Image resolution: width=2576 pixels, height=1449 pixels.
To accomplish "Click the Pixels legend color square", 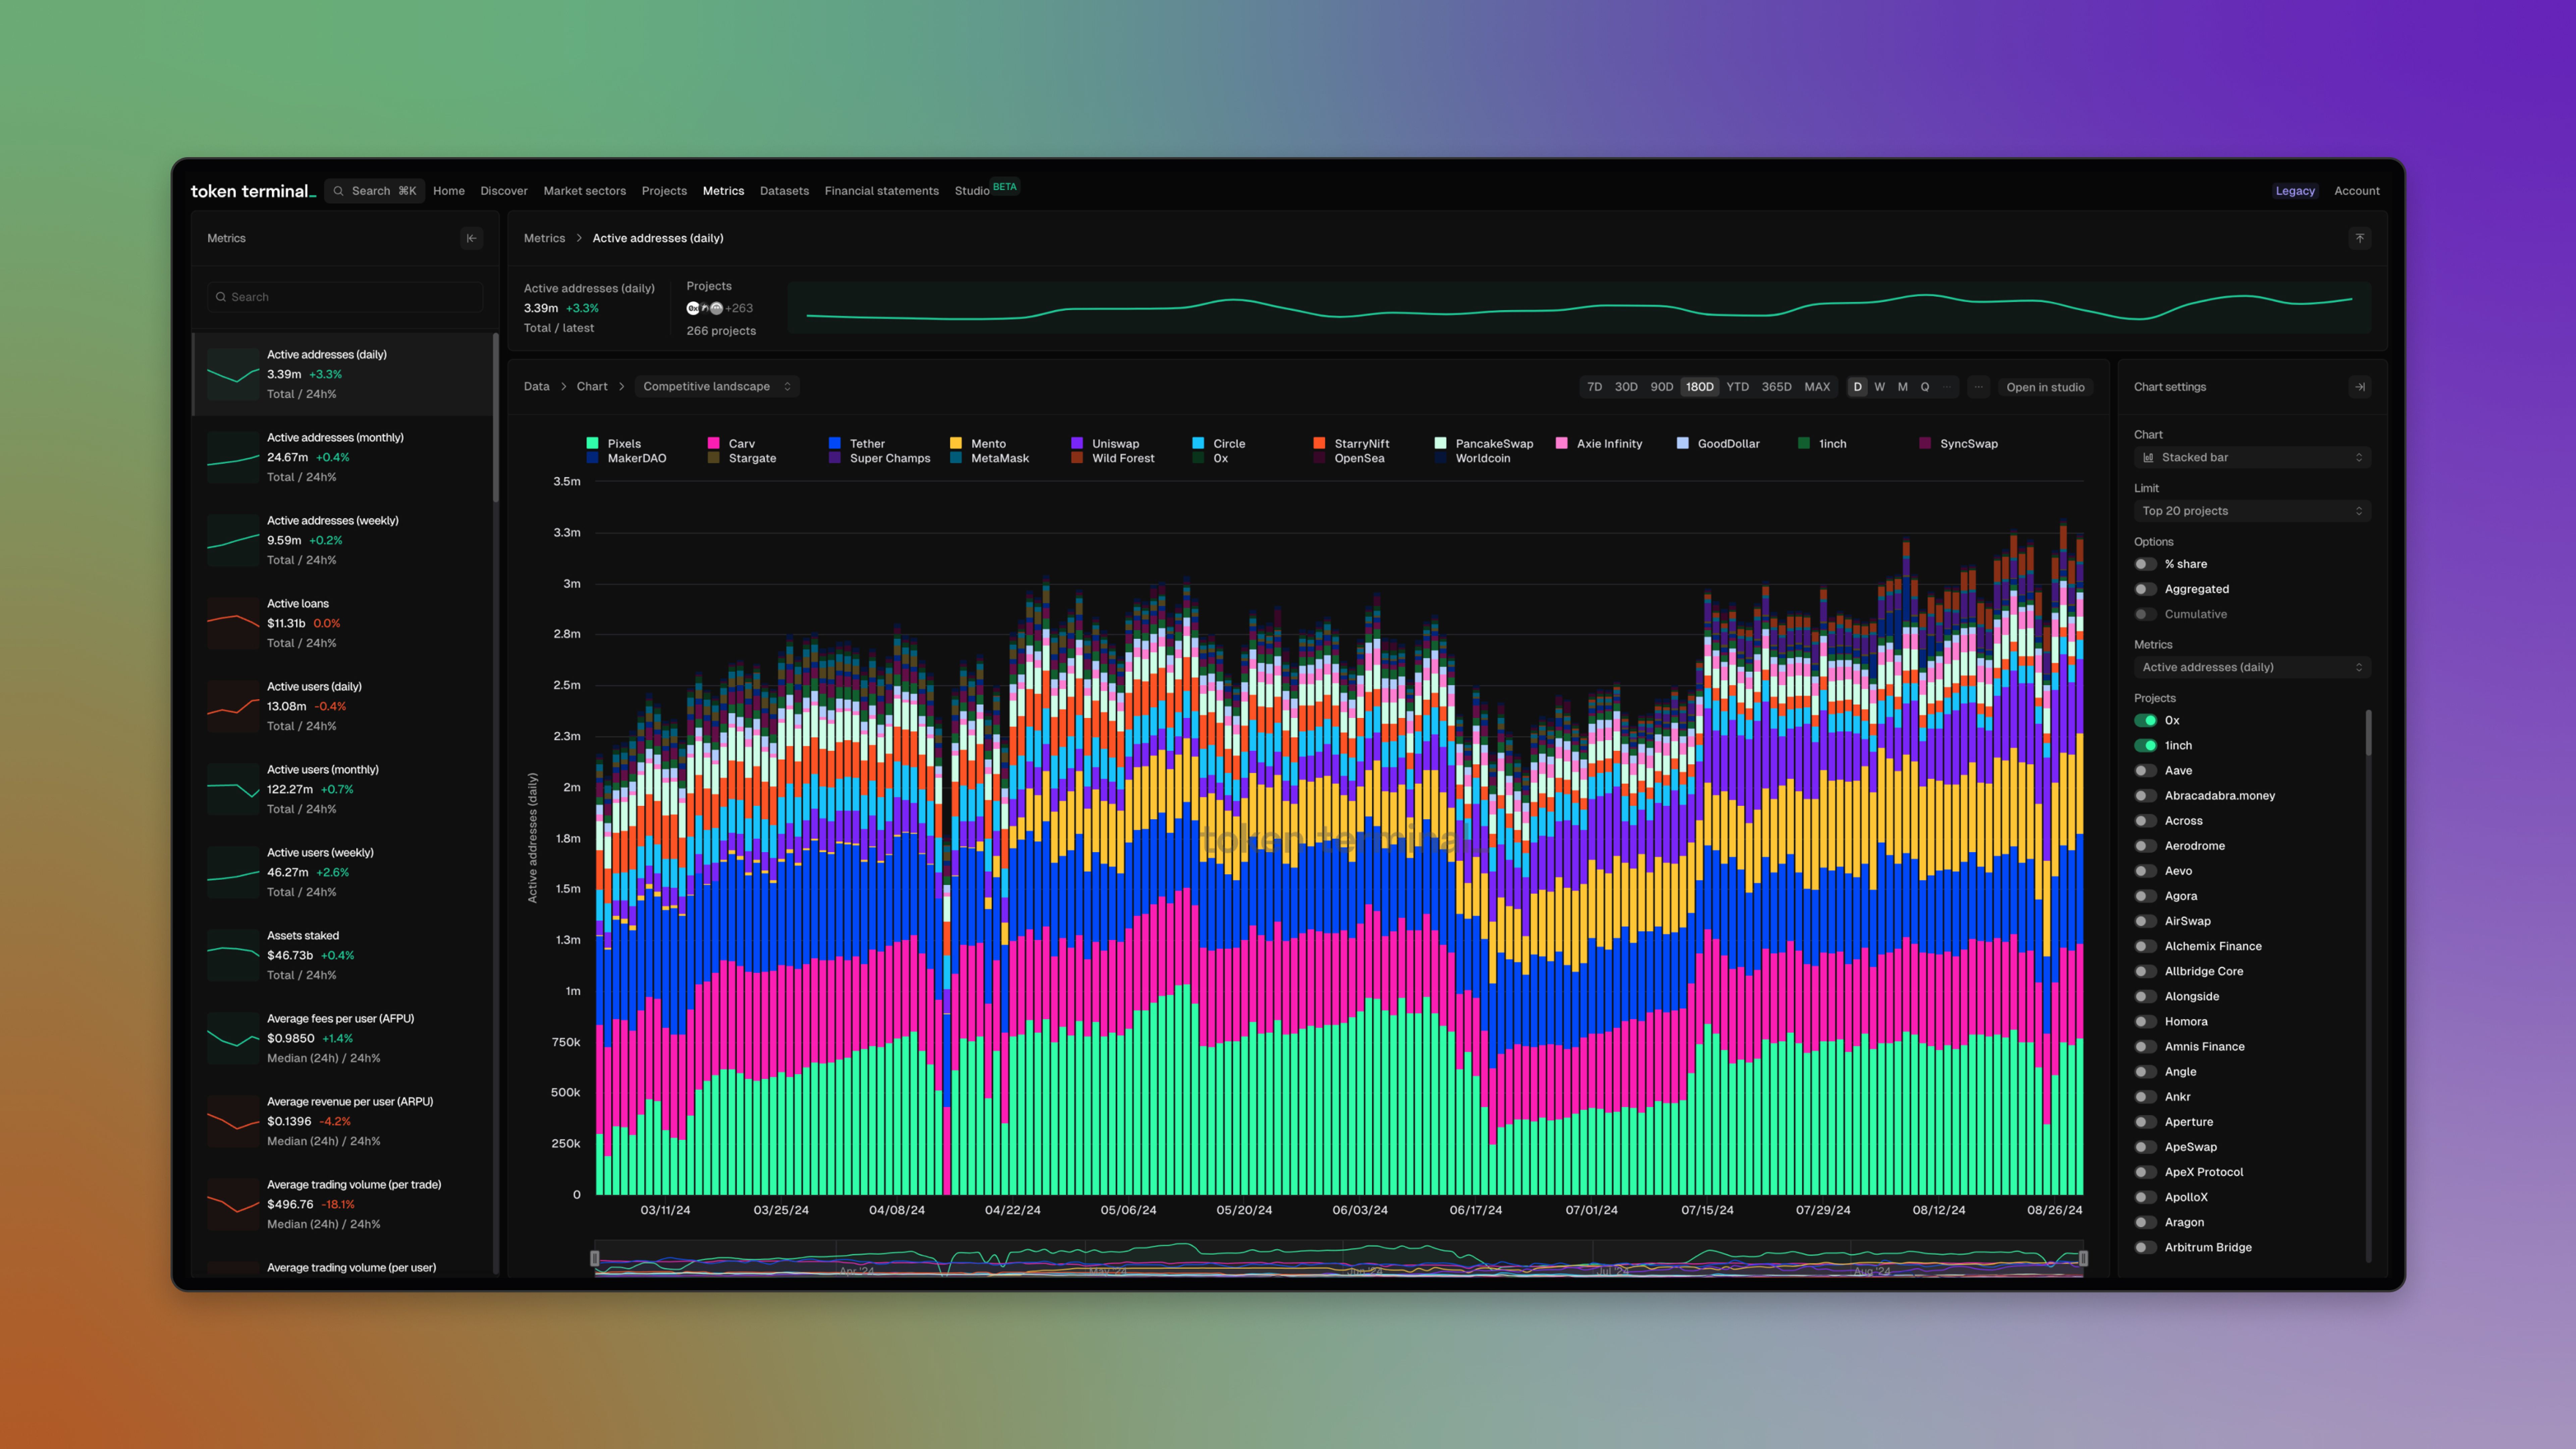I will (592, 443).
